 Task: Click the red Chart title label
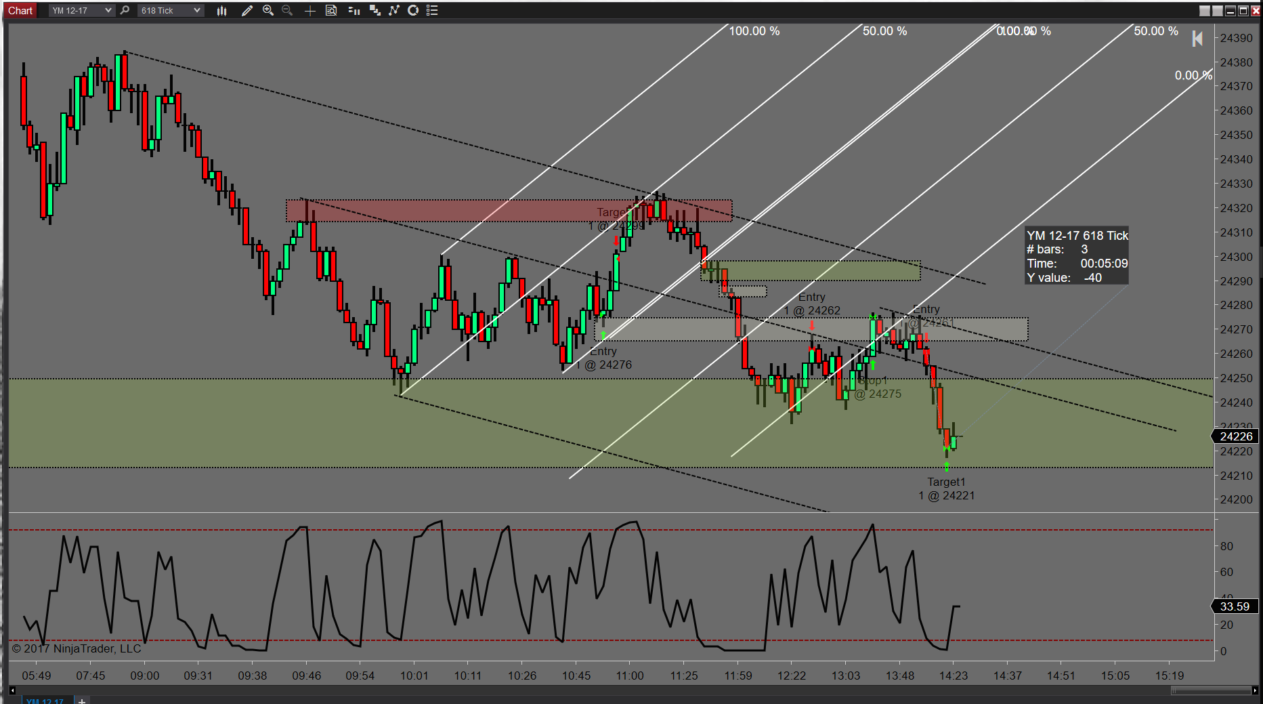tap(20, 10)
